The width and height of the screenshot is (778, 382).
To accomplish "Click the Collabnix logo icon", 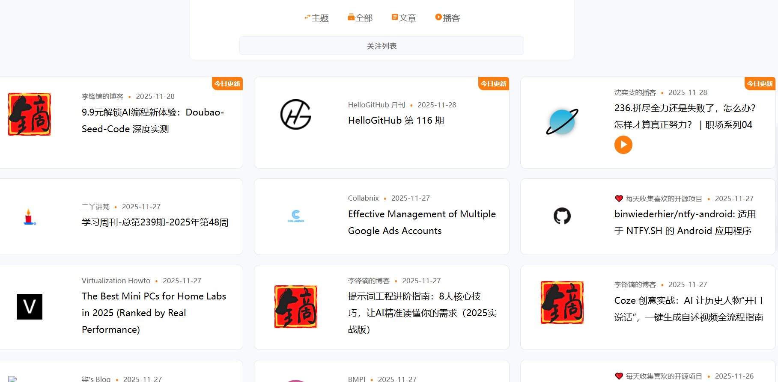I will pos(295,216).
